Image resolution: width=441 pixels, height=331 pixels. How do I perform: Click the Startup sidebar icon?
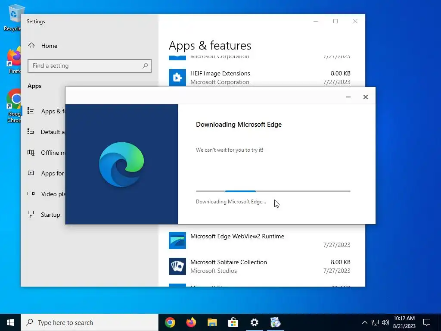coord(31,214)
